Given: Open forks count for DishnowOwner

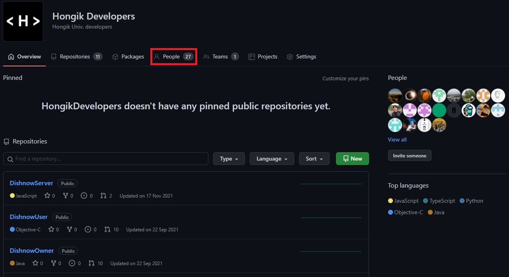Looking at the screenshot, I should click(x=56, y=263).
